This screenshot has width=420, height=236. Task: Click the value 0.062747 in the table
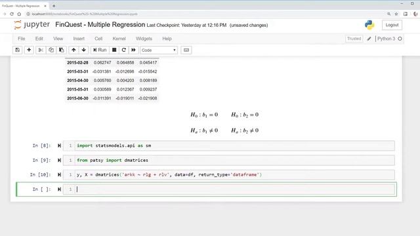102,62
